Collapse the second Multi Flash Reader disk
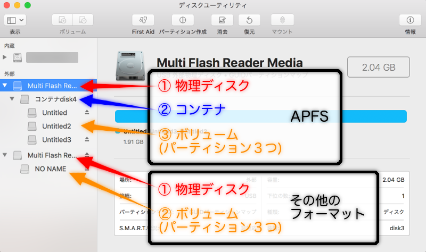This screenshot has width=426, height=252. (5, 155)
